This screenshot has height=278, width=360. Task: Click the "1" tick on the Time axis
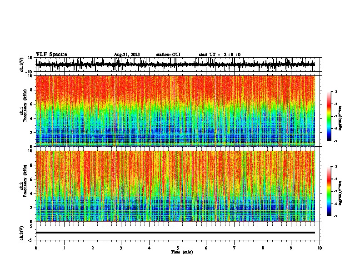[x=64, y=248]
